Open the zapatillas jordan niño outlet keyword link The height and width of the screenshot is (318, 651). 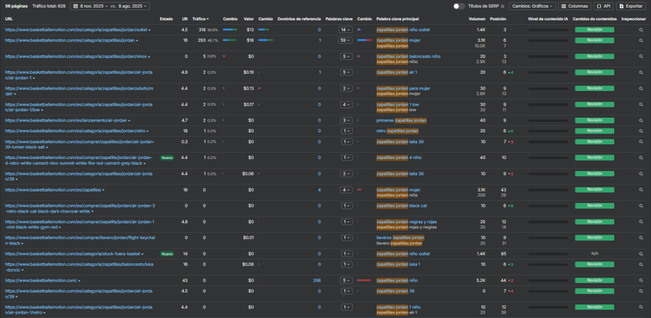pyautogui.click(x=402, y=30)
